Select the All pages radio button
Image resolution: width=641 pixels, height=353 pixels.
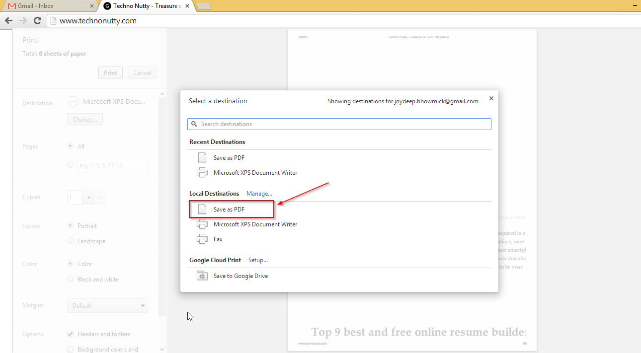71,146
